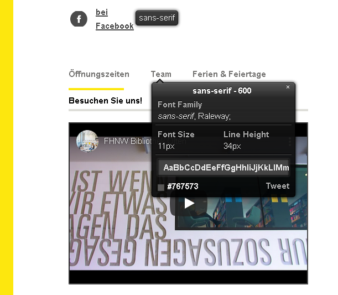Click the Facebook round icon
This screenshot has width=338, height=295.
79,19
